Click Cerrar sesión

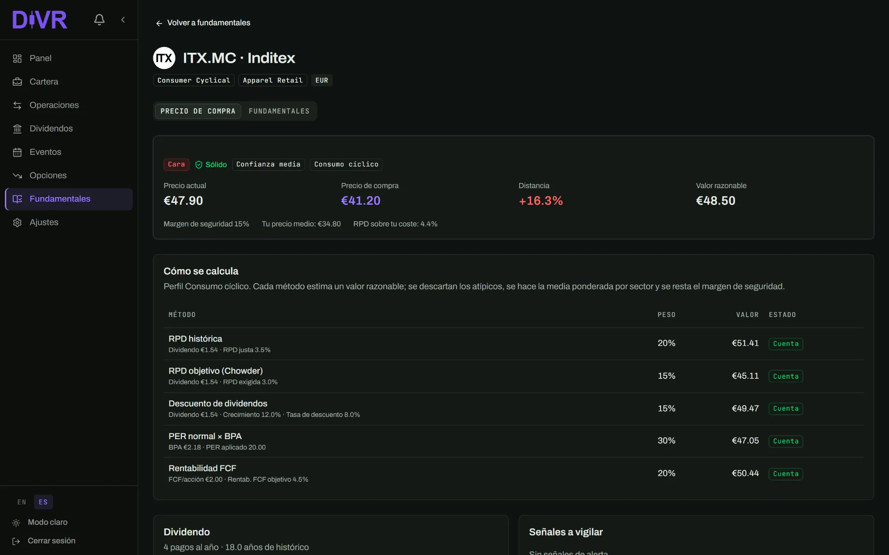point(52,541)
